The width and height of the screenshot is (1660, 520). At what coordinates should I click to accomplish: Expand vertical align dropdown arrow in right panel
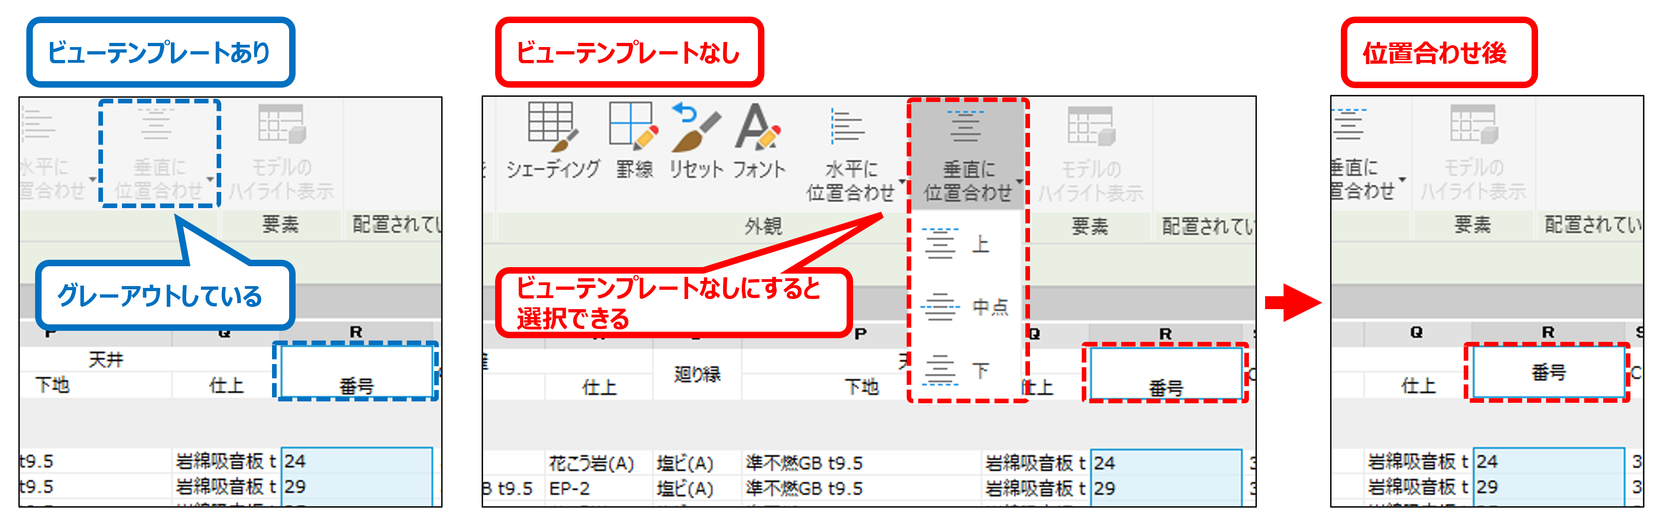click(1402, 179)
